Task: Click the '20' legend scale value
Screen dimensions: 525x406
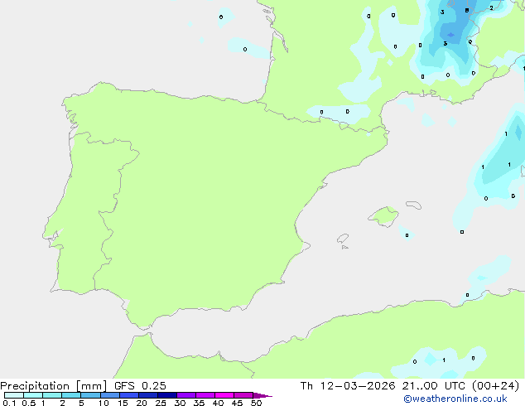Action: click(142, 403)
